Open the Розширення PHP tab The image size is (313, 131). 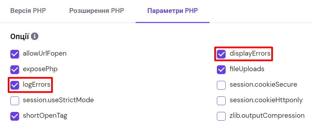coord(96,11)
